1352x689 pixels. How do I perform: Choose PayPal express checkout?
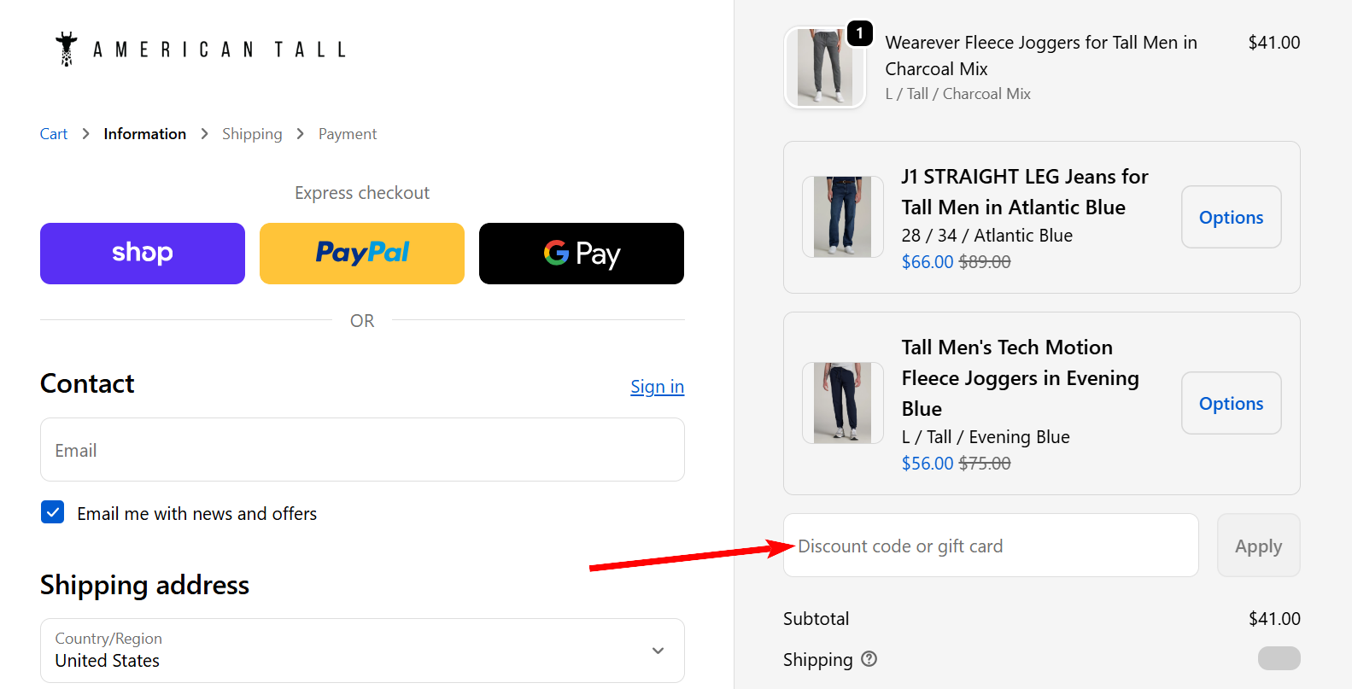click(x=362, y=254)
